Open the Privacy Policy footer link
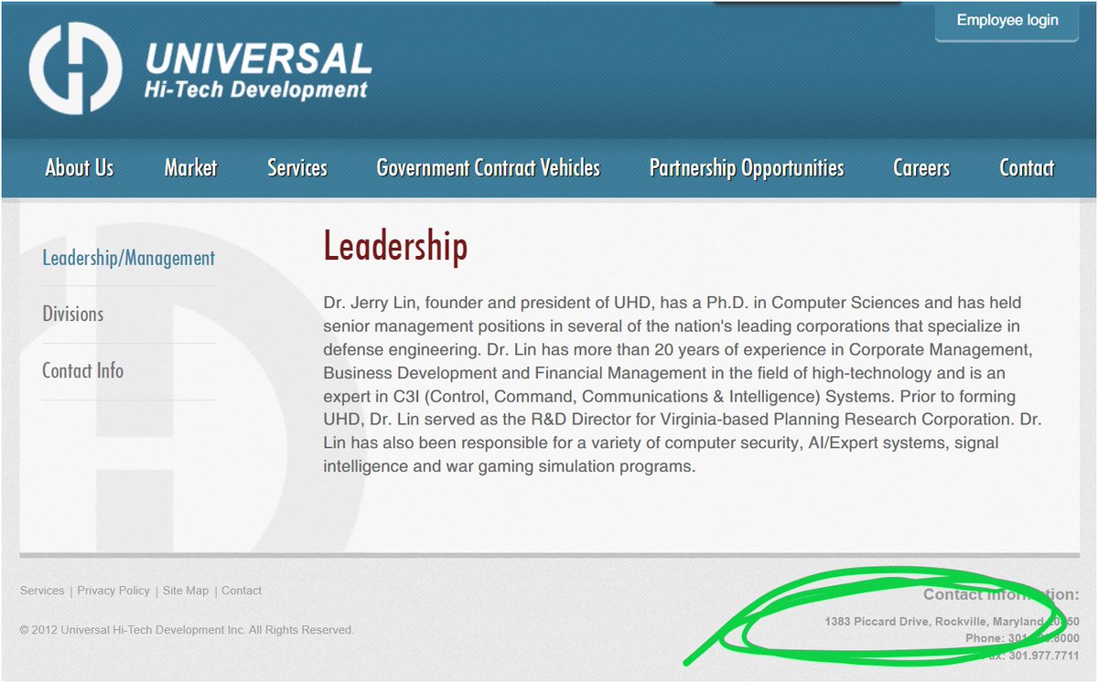The width and height of the screenshot is (1098, 683). [113, 591]
